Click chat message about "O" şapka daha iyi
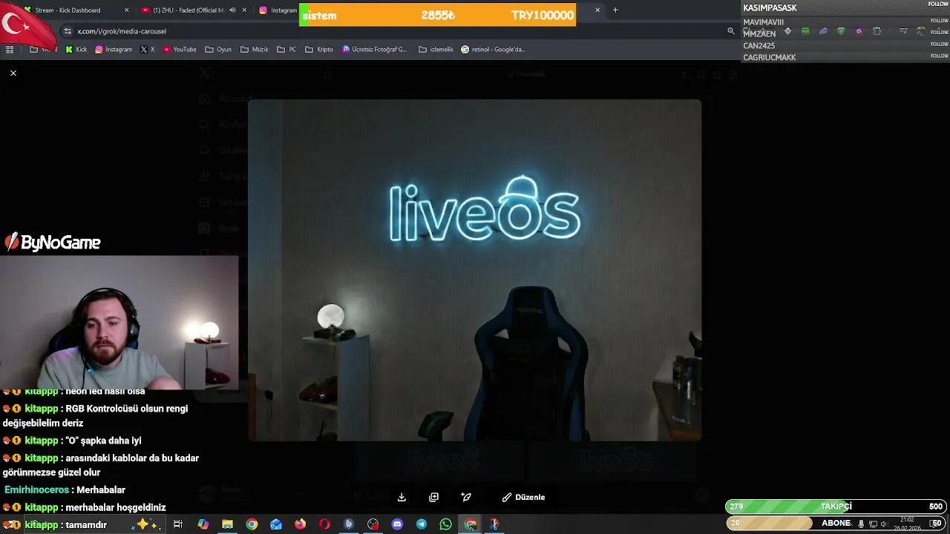Viewport: 950px width, 534px height. (x=103, y=441)
